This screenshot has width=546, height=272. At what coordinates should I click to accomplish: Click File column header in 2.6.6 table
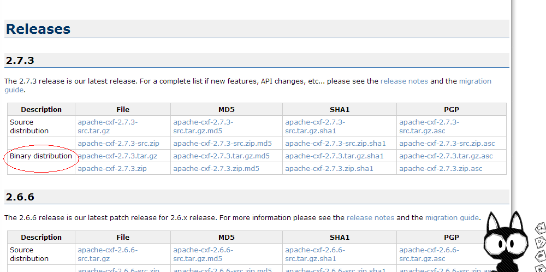point(123,237)
